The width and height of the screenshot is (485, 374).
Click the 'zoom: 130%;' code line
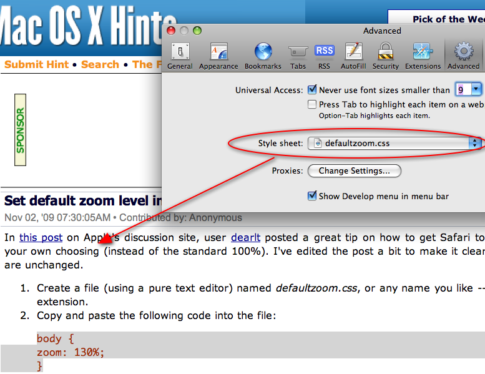70,352
